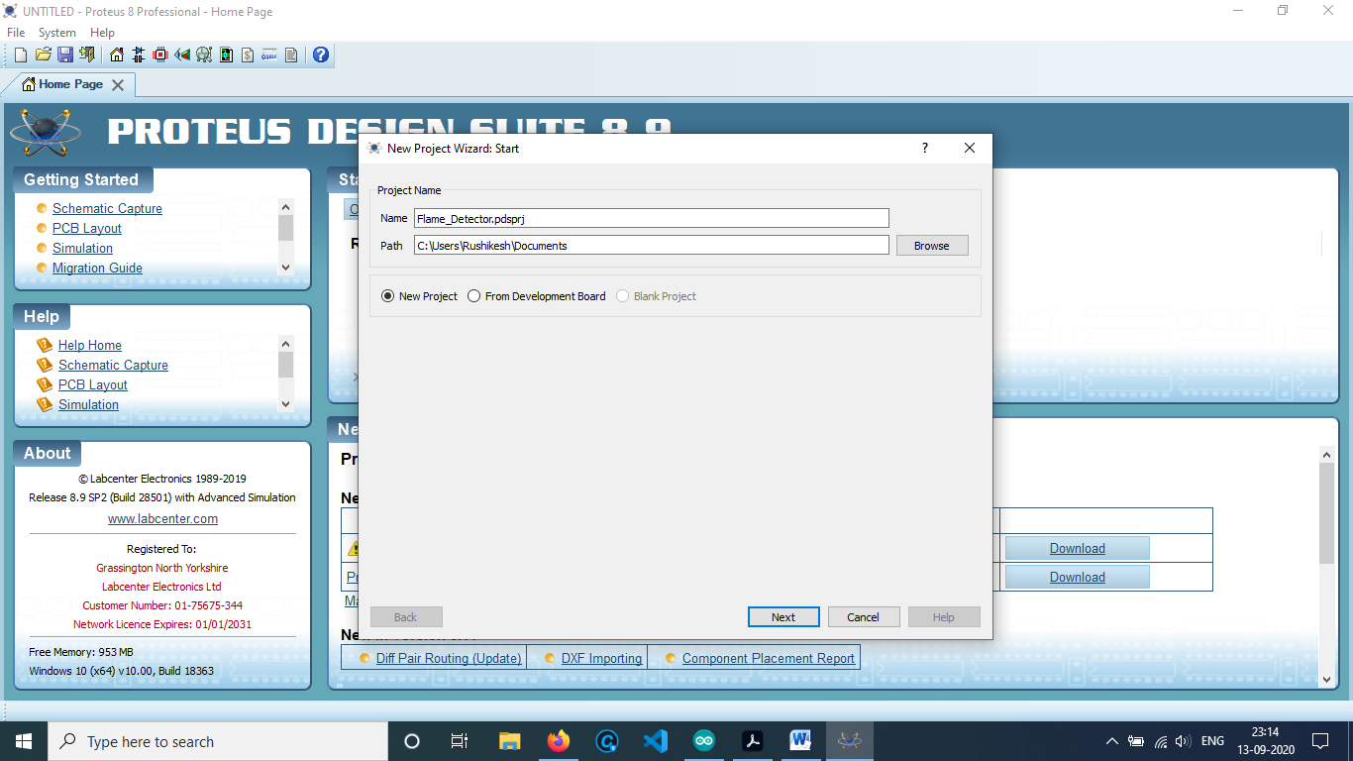The image size is (1353, 761).
Task: Open Windows Start menu
Action: [x=23, y=741]
